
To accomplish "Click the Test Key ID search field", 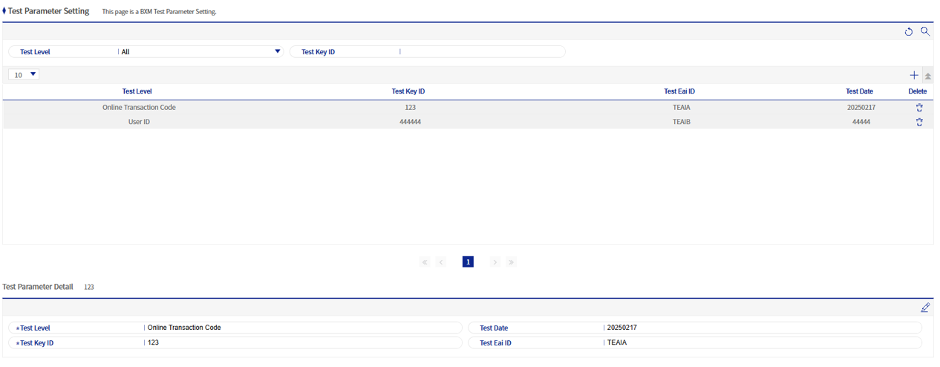I will coord(481,52).
